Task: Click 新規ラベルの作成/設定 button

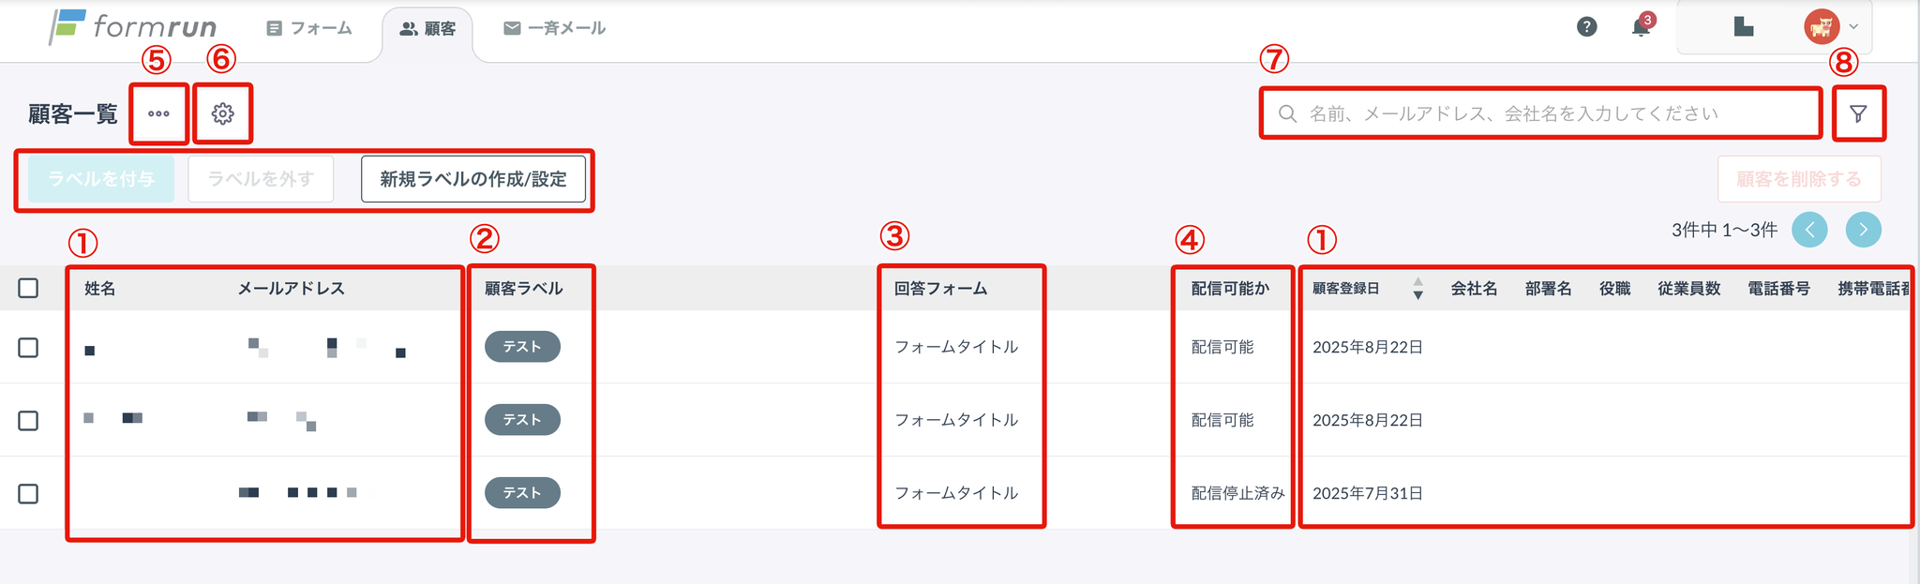Action: tap(472, 179)
